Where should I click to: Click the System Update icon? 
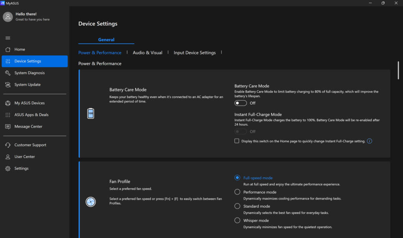tap(8, 85)
